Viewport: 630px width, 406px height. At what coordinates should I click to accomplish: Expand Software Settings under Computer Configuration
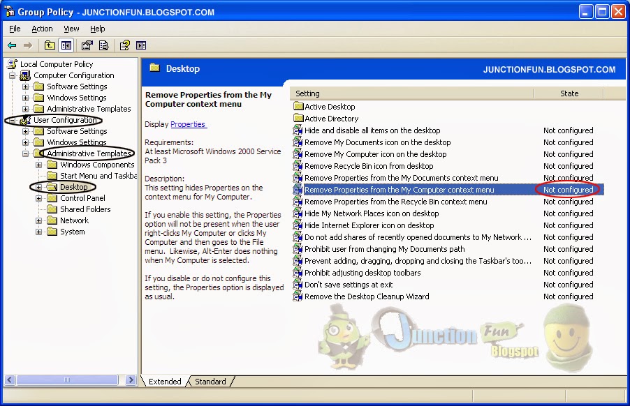pyautogui.click(x=26, y=87)
